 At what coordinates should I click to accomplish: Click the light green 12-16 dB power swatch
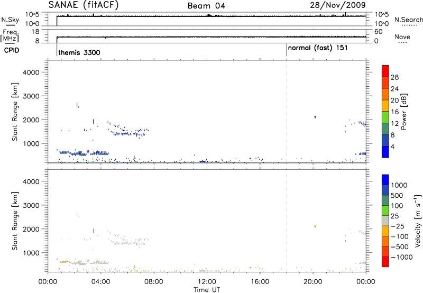tap(385, 117)
